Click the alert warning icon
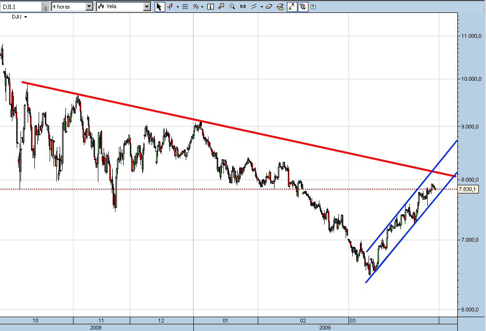The height and width of the screenshot is (331, 486). click(280, 7)
